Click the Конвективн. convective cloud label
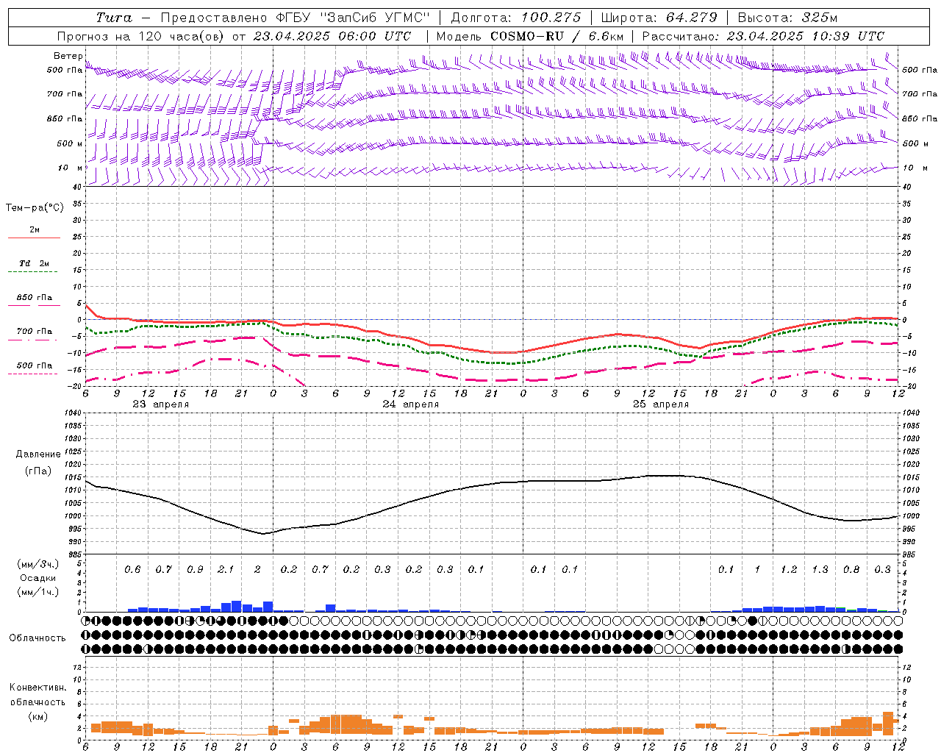This screenshot has height=753, width=941. click(x=37, y=687)
